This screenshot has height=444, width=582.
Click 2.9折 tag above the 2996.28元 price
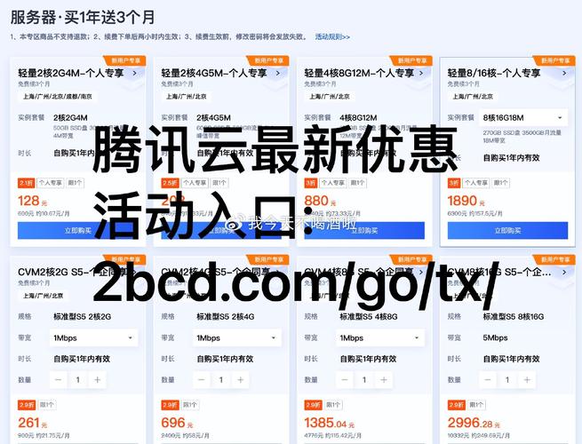pos(456,405)
